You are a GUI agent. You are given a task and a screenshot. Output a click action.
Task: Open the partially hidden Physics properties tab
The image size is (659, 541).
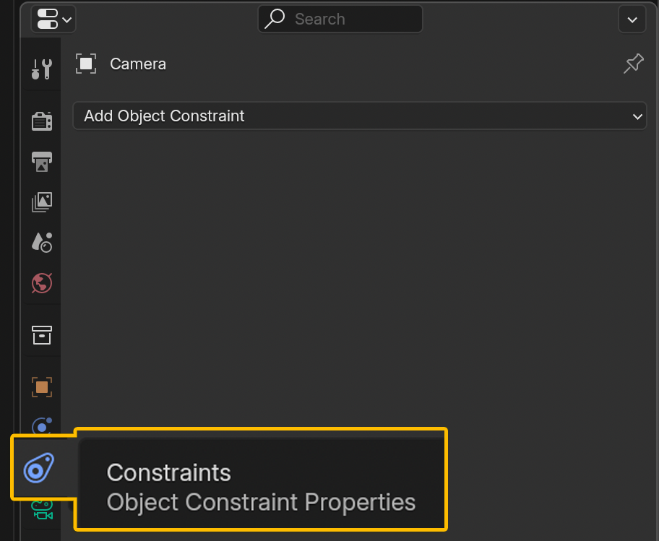(42, 425)
